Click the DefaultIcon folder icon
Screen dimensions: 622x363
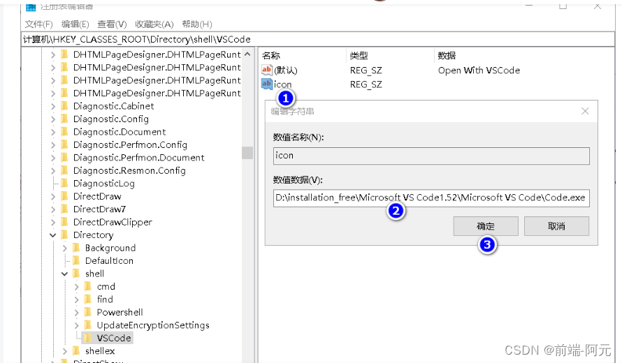76,260
